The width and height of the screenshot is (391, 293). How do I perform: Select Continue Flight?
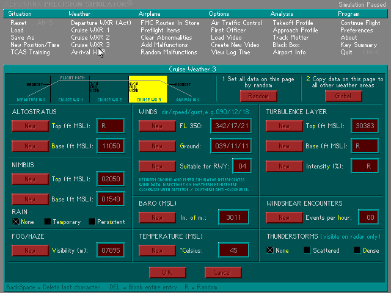click(x=360, y=23)
